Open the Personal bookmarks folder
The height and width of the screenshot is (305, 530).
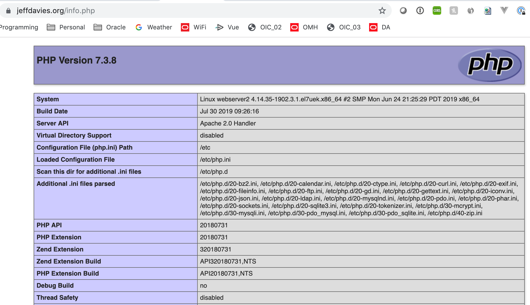click(x=66, y=27)
